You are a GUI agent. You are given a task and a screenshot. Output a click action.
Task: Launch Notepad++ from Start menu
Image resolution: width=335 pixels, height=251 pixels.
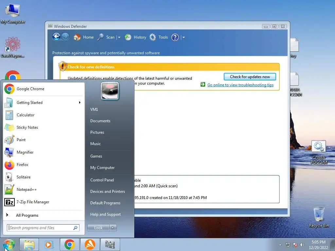pos(44,190)
